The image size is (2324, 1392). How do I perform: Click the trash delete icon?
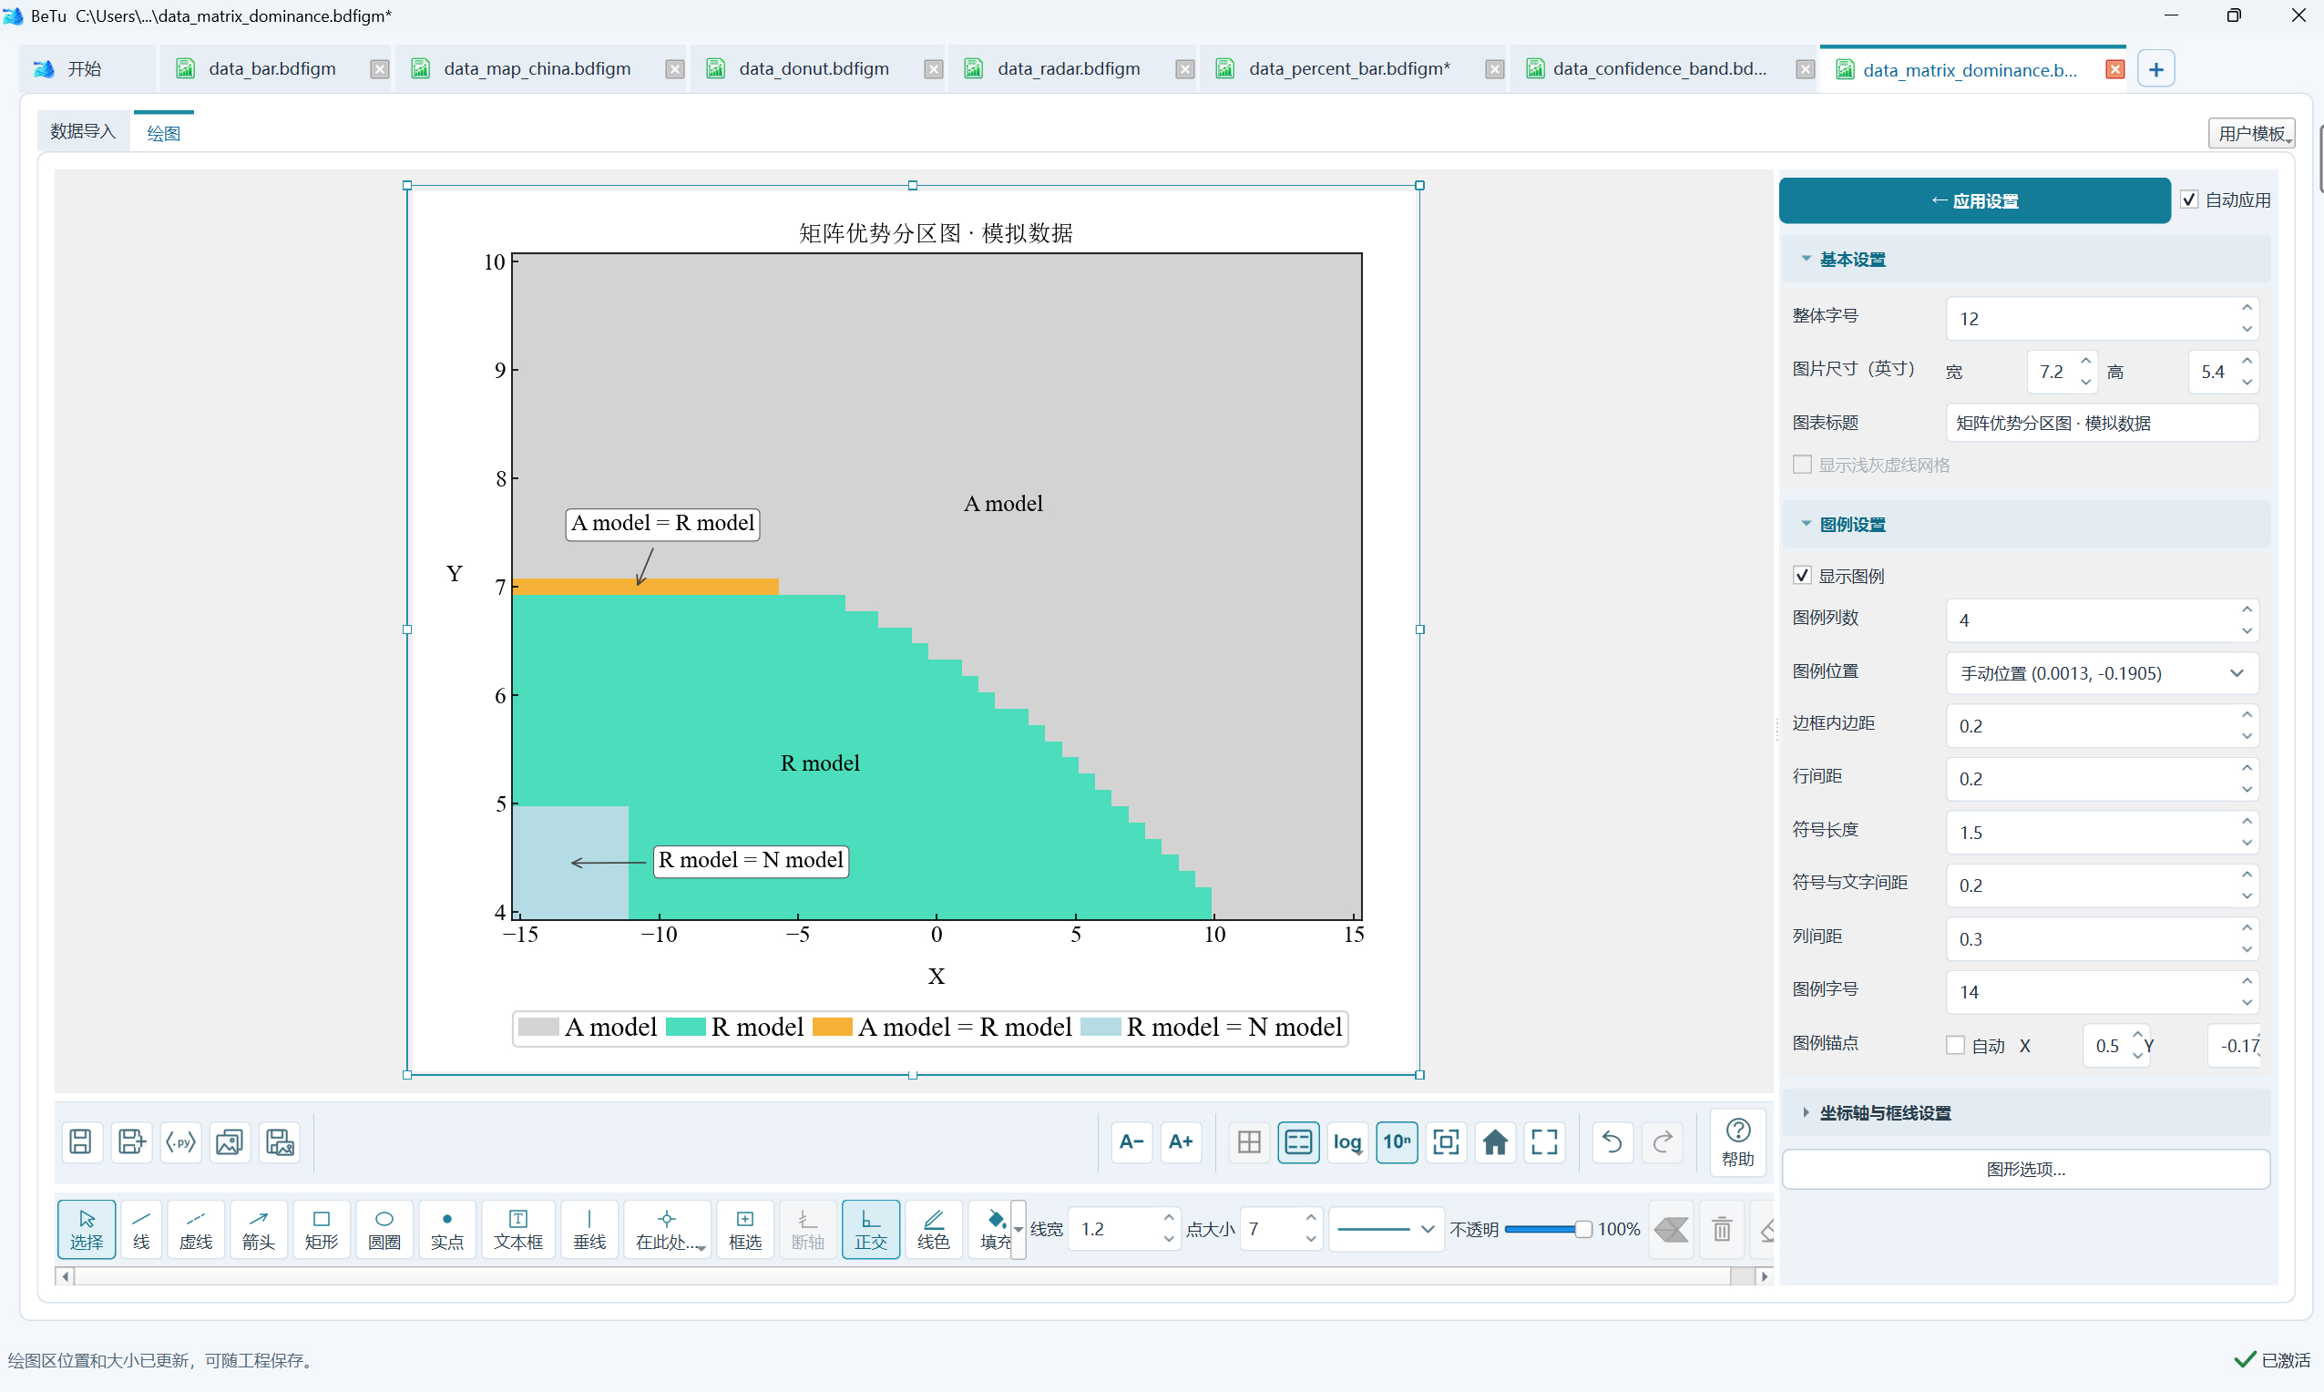[1722, 1229]
